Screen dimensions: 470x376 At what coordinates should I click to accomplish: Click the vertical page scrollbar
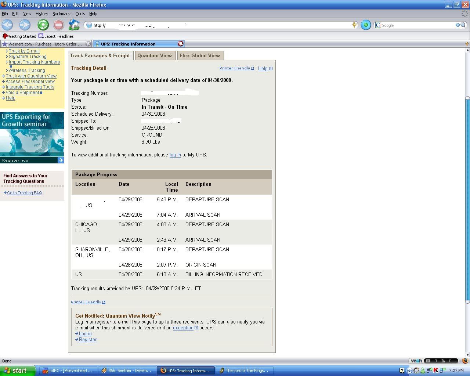(467, 198)
